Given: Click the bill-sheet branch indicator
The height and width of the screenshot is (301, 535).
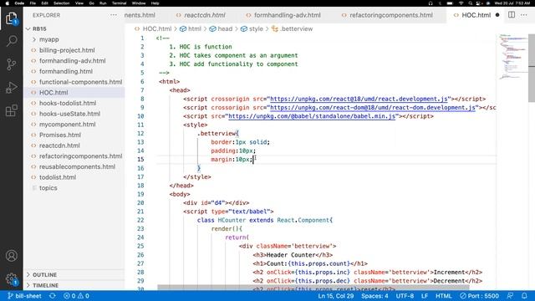Looking at the screenshot, I should pos(24,296).
